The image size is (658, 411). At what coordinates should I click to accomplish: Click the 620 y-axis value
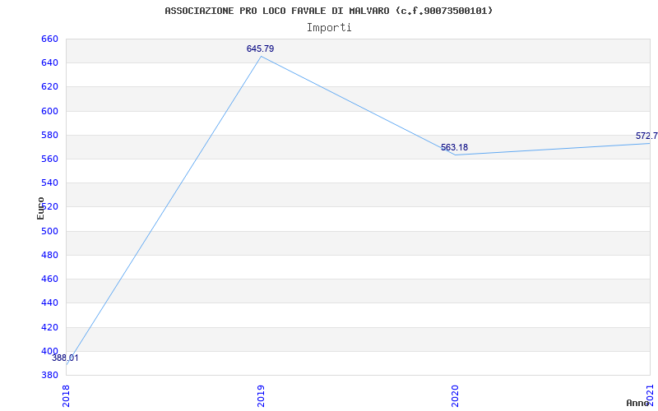click(49, 87)
